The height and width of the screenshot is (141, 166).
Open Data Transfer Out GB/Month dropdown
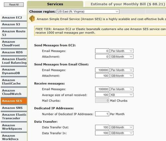point(122,127)
